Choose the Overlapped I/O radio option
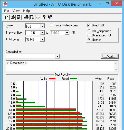This screenshot has width=124, height=130. 89,35
